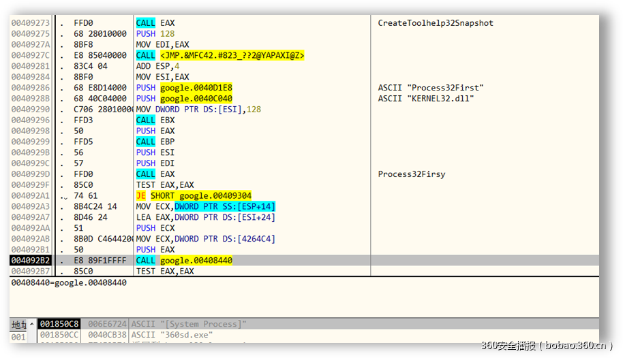Select the JE SHORT google.00409304 jump
Image resolution: width=623 pixels, height=358 pixels.
tap(194, 196)
